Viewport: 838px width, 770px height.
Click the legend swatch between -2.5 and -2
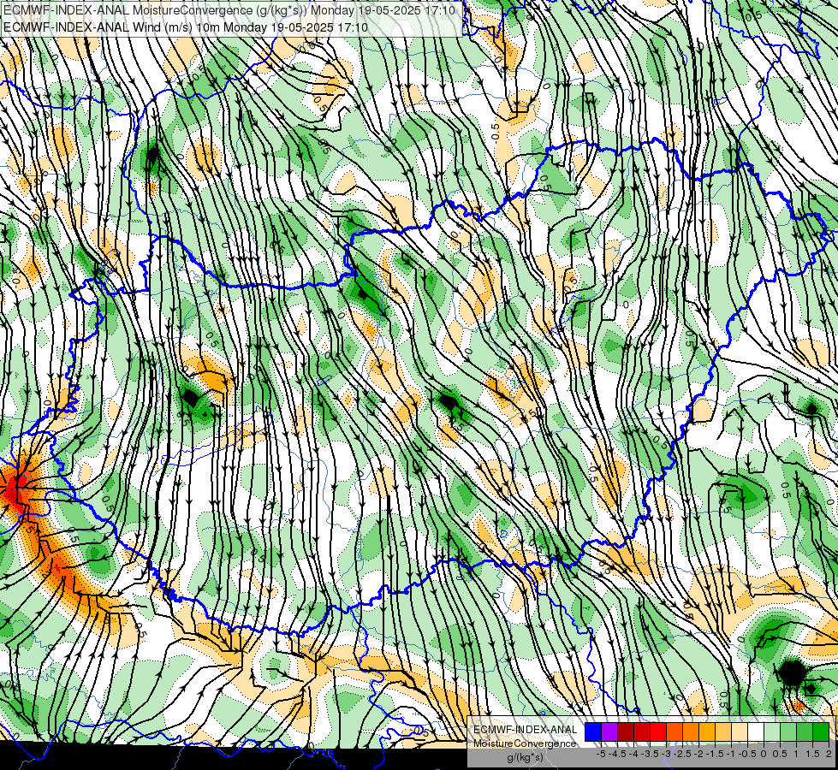coord(691,732)
